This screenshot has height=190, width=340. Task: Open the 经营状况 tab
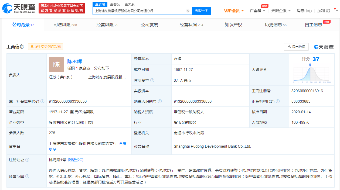tap(191, 25)
